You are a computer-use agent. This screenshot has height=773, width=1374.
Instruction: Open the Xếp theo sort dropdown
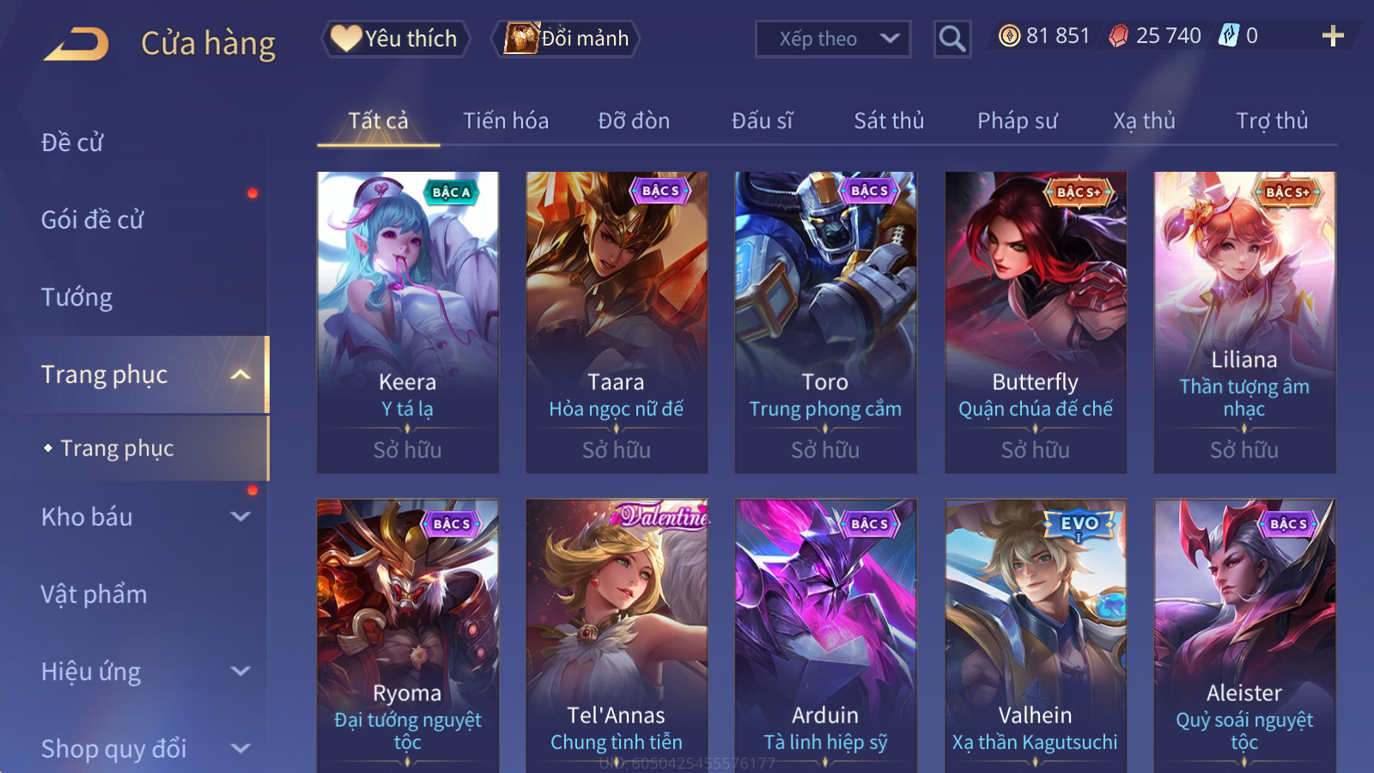[x=833, y=39]
